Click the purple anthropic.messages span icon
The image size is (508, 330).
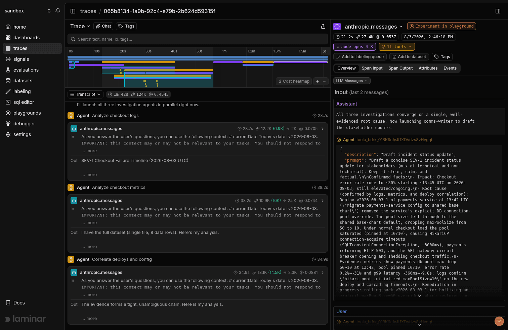[337, 27]
